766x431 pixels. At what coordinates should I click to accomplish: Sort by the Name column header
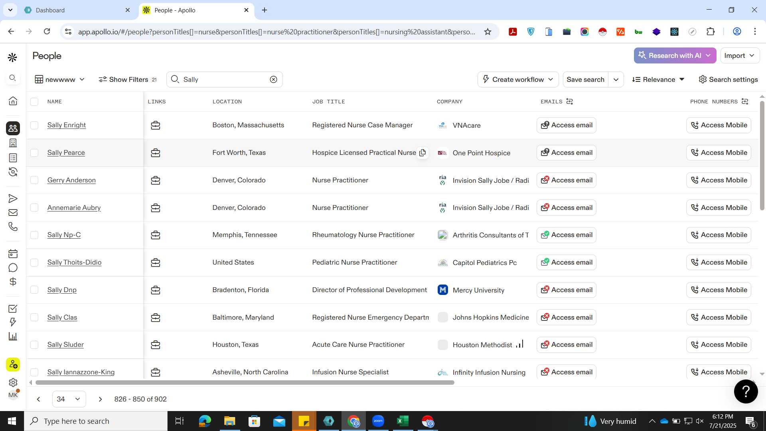55,102
